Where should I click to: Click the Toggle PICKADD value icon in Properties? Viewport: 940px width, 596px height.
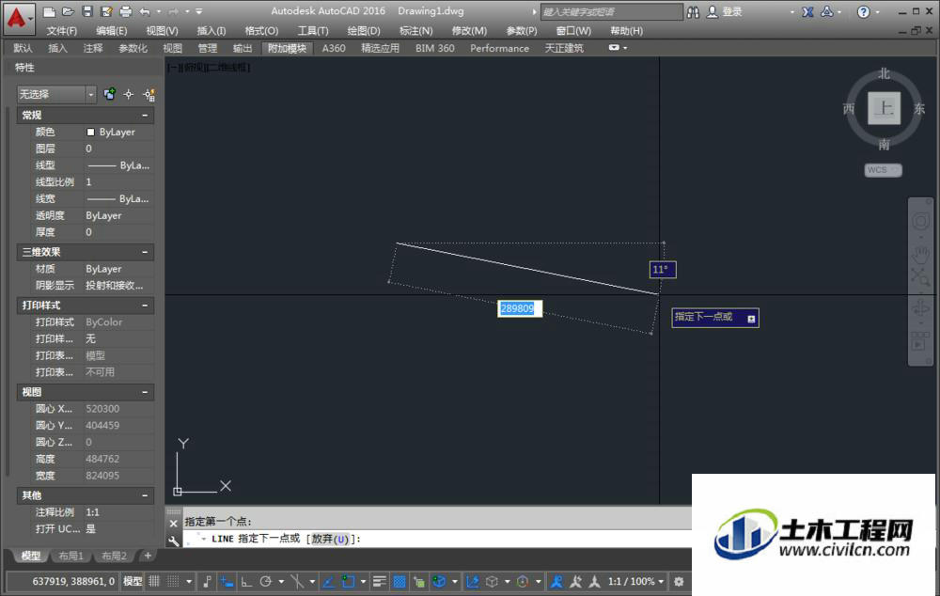pyautogui.click(x=109, y=94)
